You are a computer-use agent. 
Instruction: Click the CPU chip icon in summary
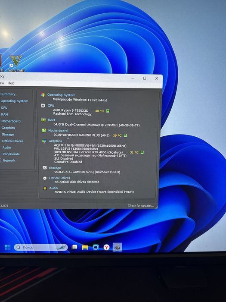(x=43, y=106)
